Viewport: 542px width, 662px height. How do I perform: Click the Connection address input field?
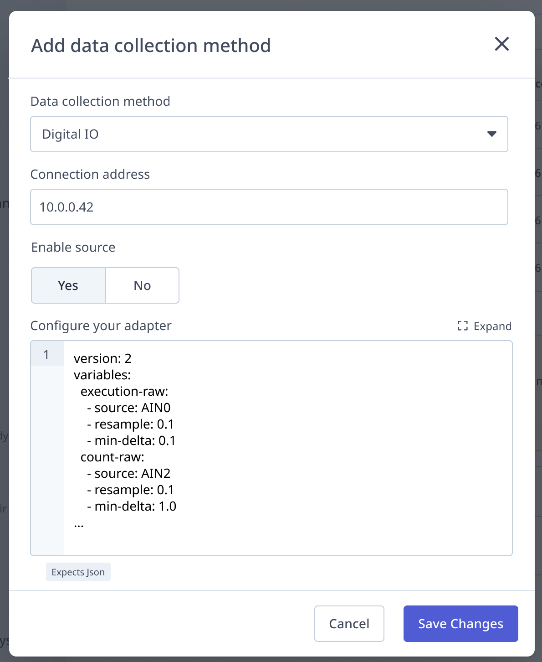(x=269, y=207)
